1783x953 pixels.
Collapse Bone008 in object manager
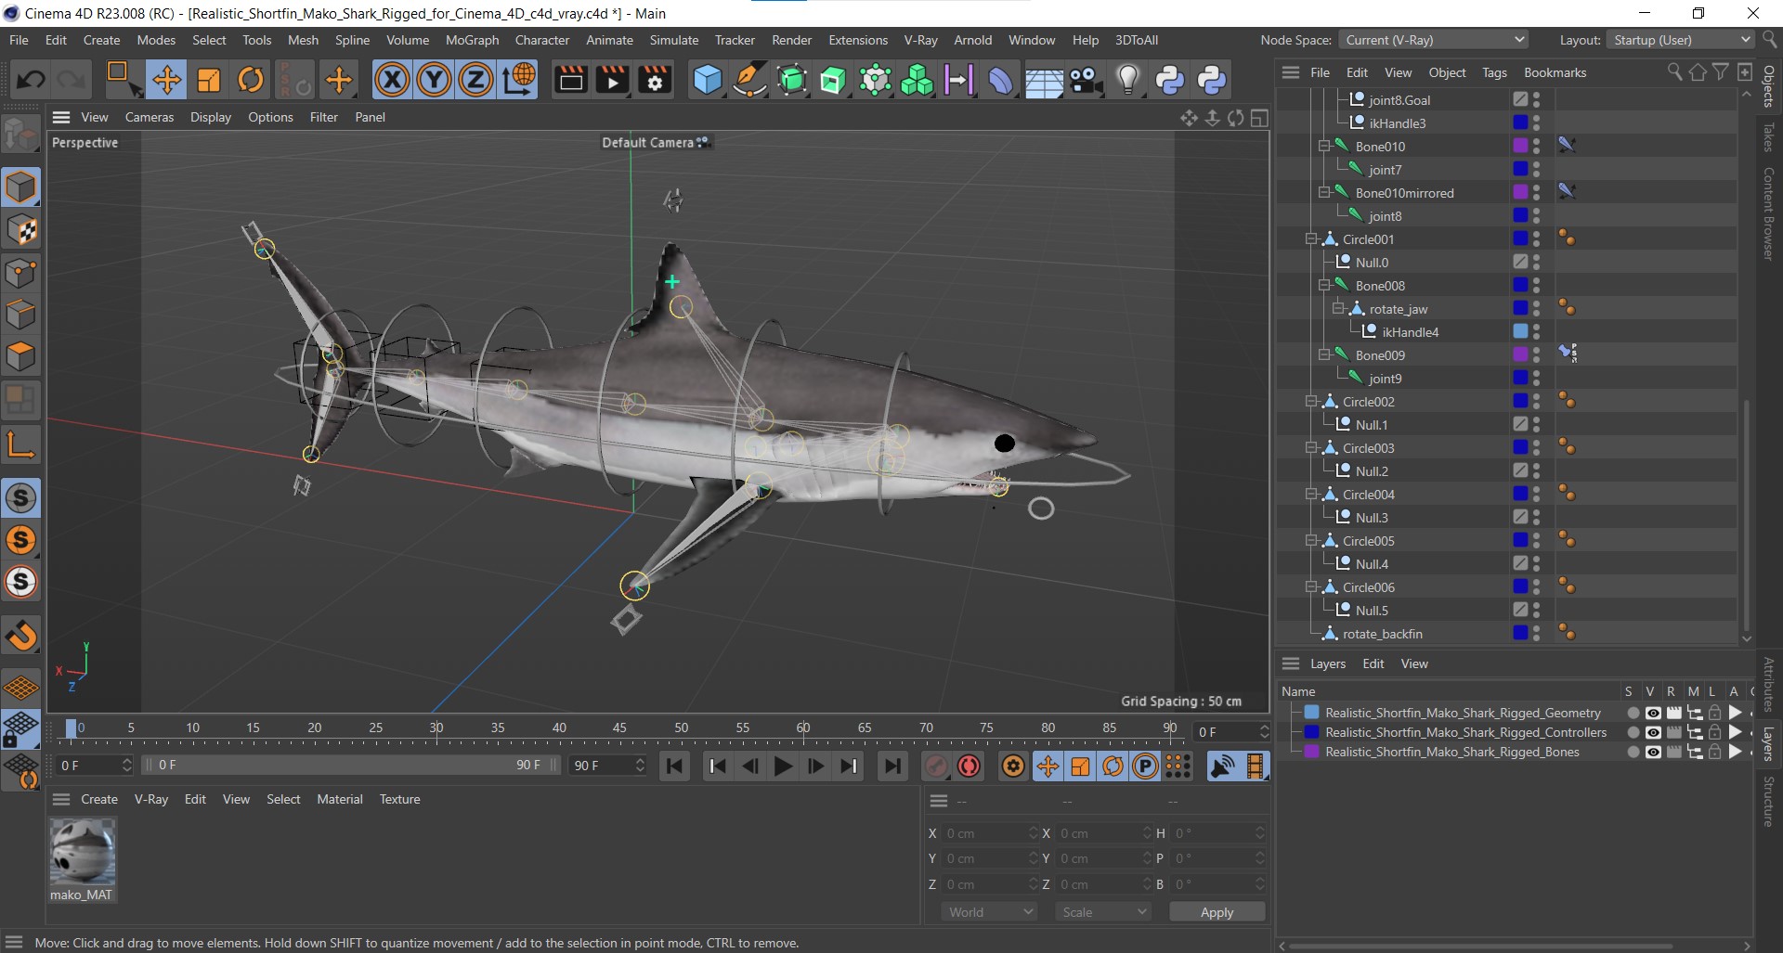(x=1324, y=286)
